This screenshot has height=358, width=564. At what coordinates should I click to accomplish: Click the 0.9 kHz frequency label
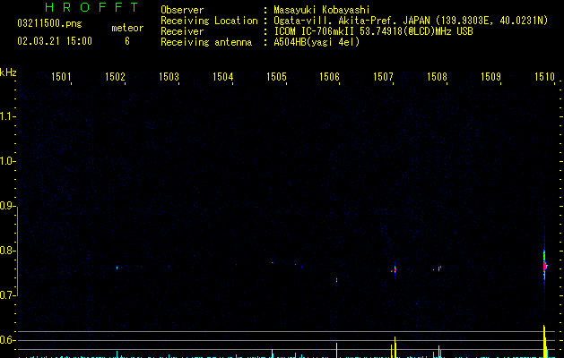point(7,206)
